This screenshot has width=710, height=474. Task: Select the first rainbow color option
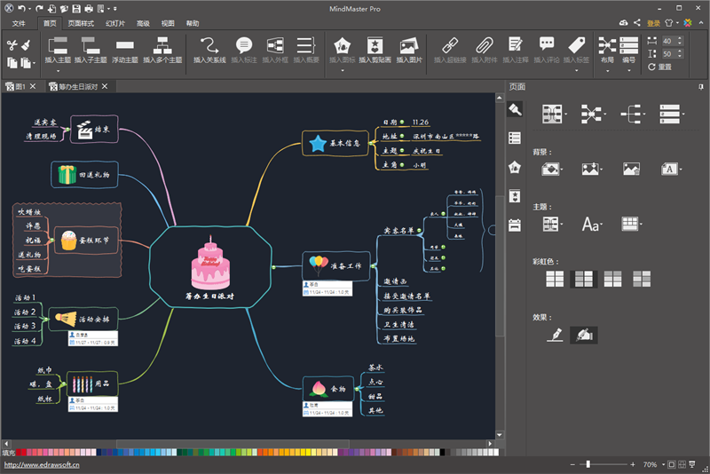click(x=555, y=279)
